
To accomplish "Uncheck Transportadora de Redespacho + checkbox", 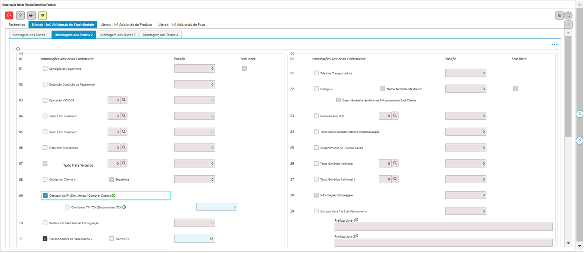I will click(45, 239).
